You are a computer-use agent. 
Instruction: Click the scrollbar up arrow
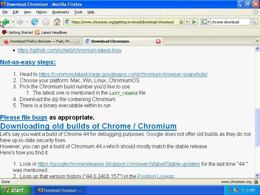[x=257, y=49]
